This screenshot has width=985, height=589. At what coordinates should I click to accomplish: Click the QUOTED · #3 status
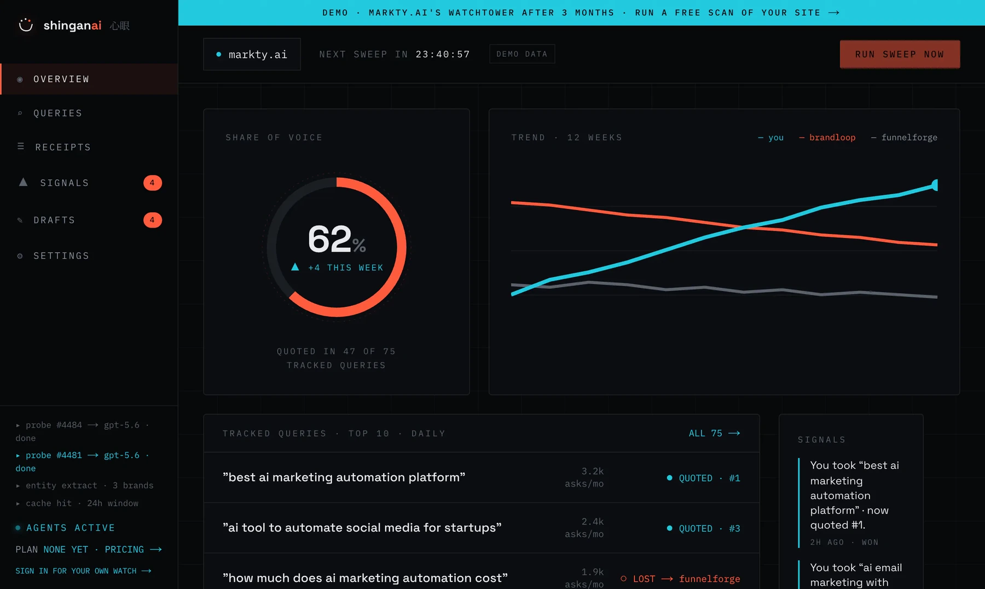click(703, 528)
